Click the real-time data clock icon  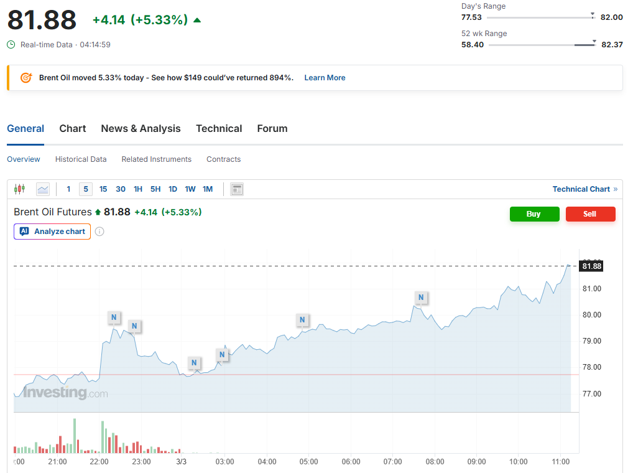[x=11, y=45]
